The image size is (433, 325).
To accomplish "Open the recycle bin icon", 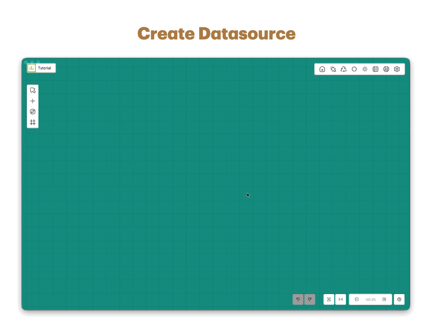I will 343,69.
